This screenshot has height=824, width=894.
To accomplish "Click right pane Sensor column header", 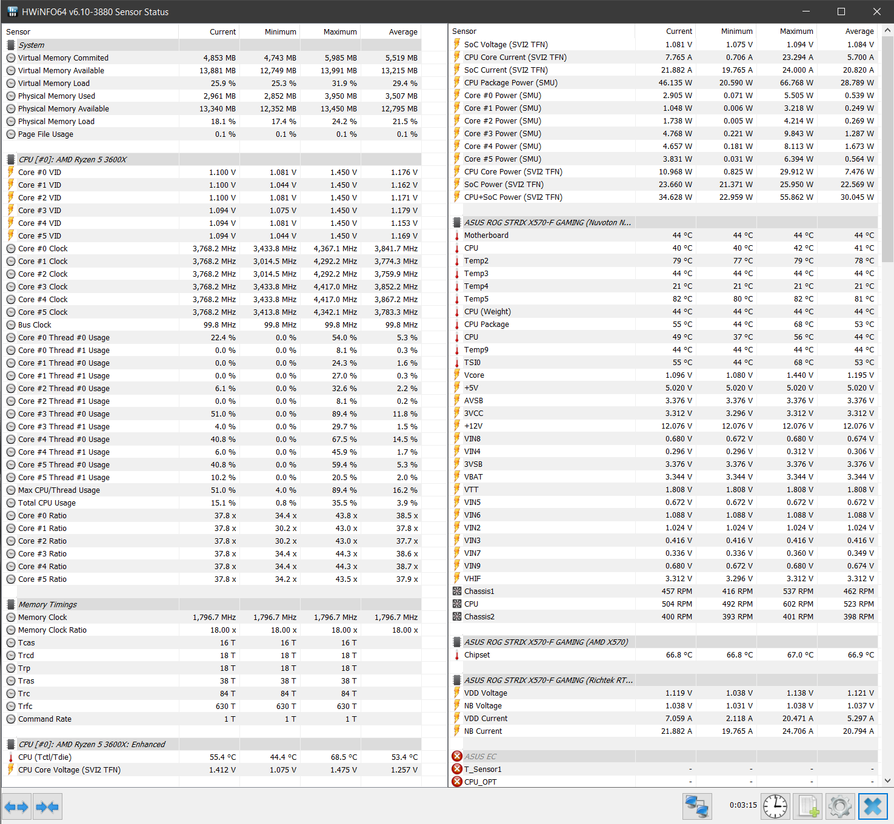I will click(x=542, y=31).
